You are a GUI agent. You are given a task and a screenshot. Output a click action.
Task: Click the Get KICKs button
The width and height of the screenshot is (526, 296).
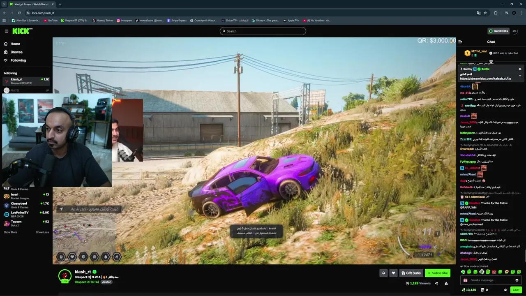click(x=498, y=31)
